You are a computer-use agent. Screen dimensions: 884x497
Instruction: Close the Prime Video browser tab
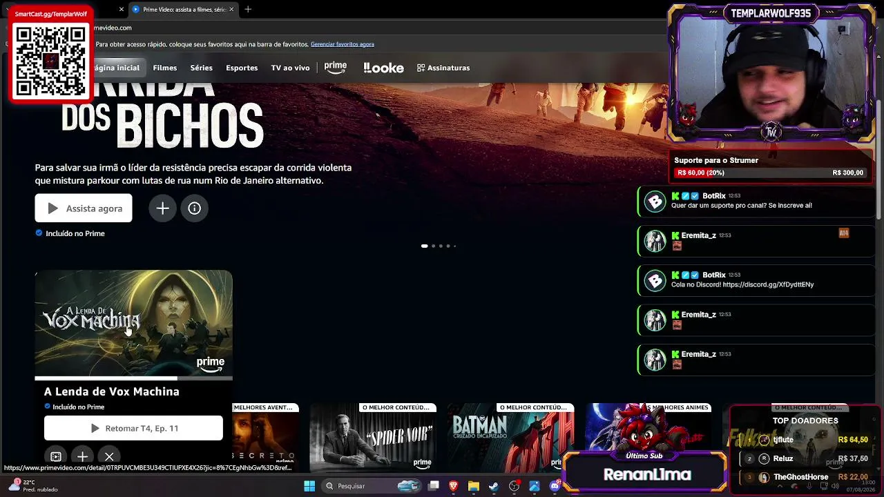231,9
